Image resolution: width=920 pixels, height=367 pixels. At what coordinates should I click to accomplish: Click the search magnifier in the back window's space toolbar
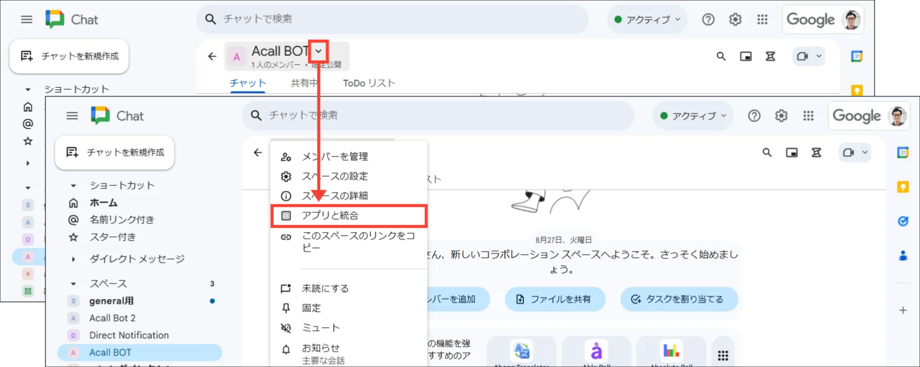[x=721, y=56]
